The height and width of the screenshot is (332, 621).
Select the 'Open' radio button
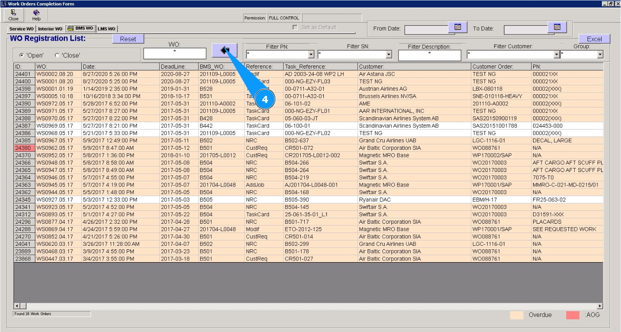[x=21, y=55]
